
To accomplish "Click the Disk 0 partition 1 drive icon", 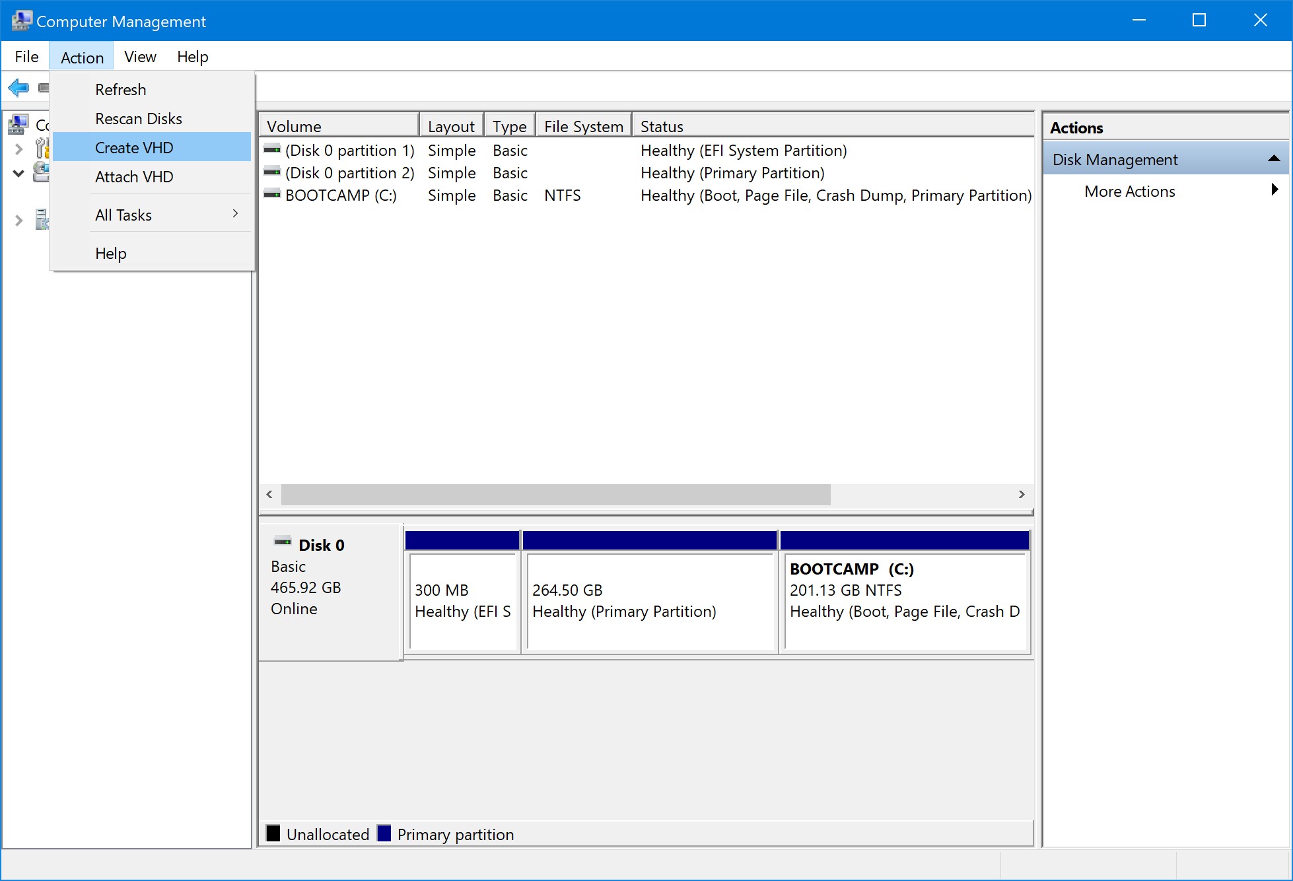I will tap(272, 150).
